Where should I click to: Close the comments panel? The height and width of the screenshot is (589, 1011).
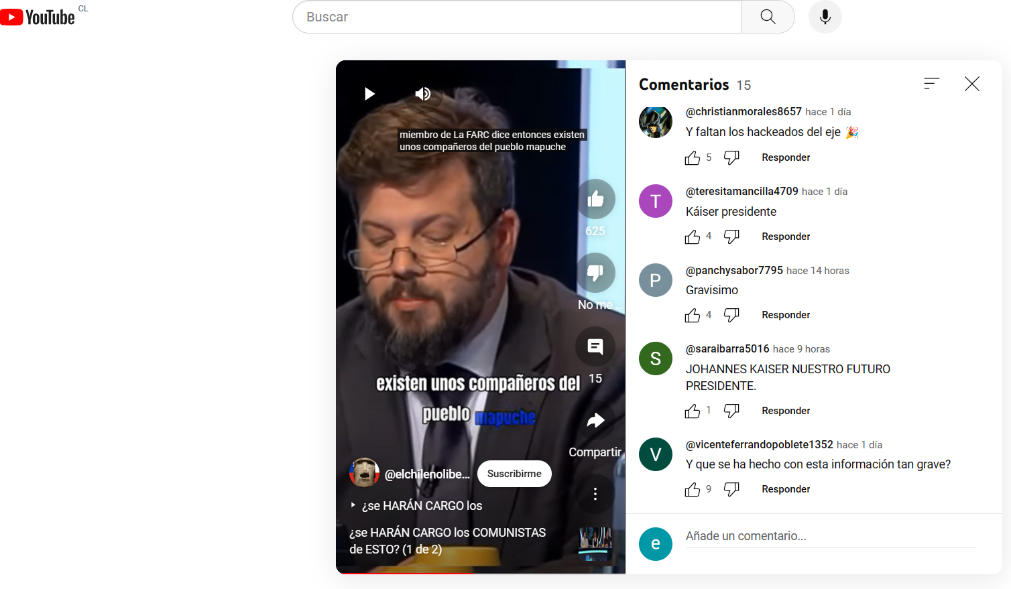(x=972, y=84)
